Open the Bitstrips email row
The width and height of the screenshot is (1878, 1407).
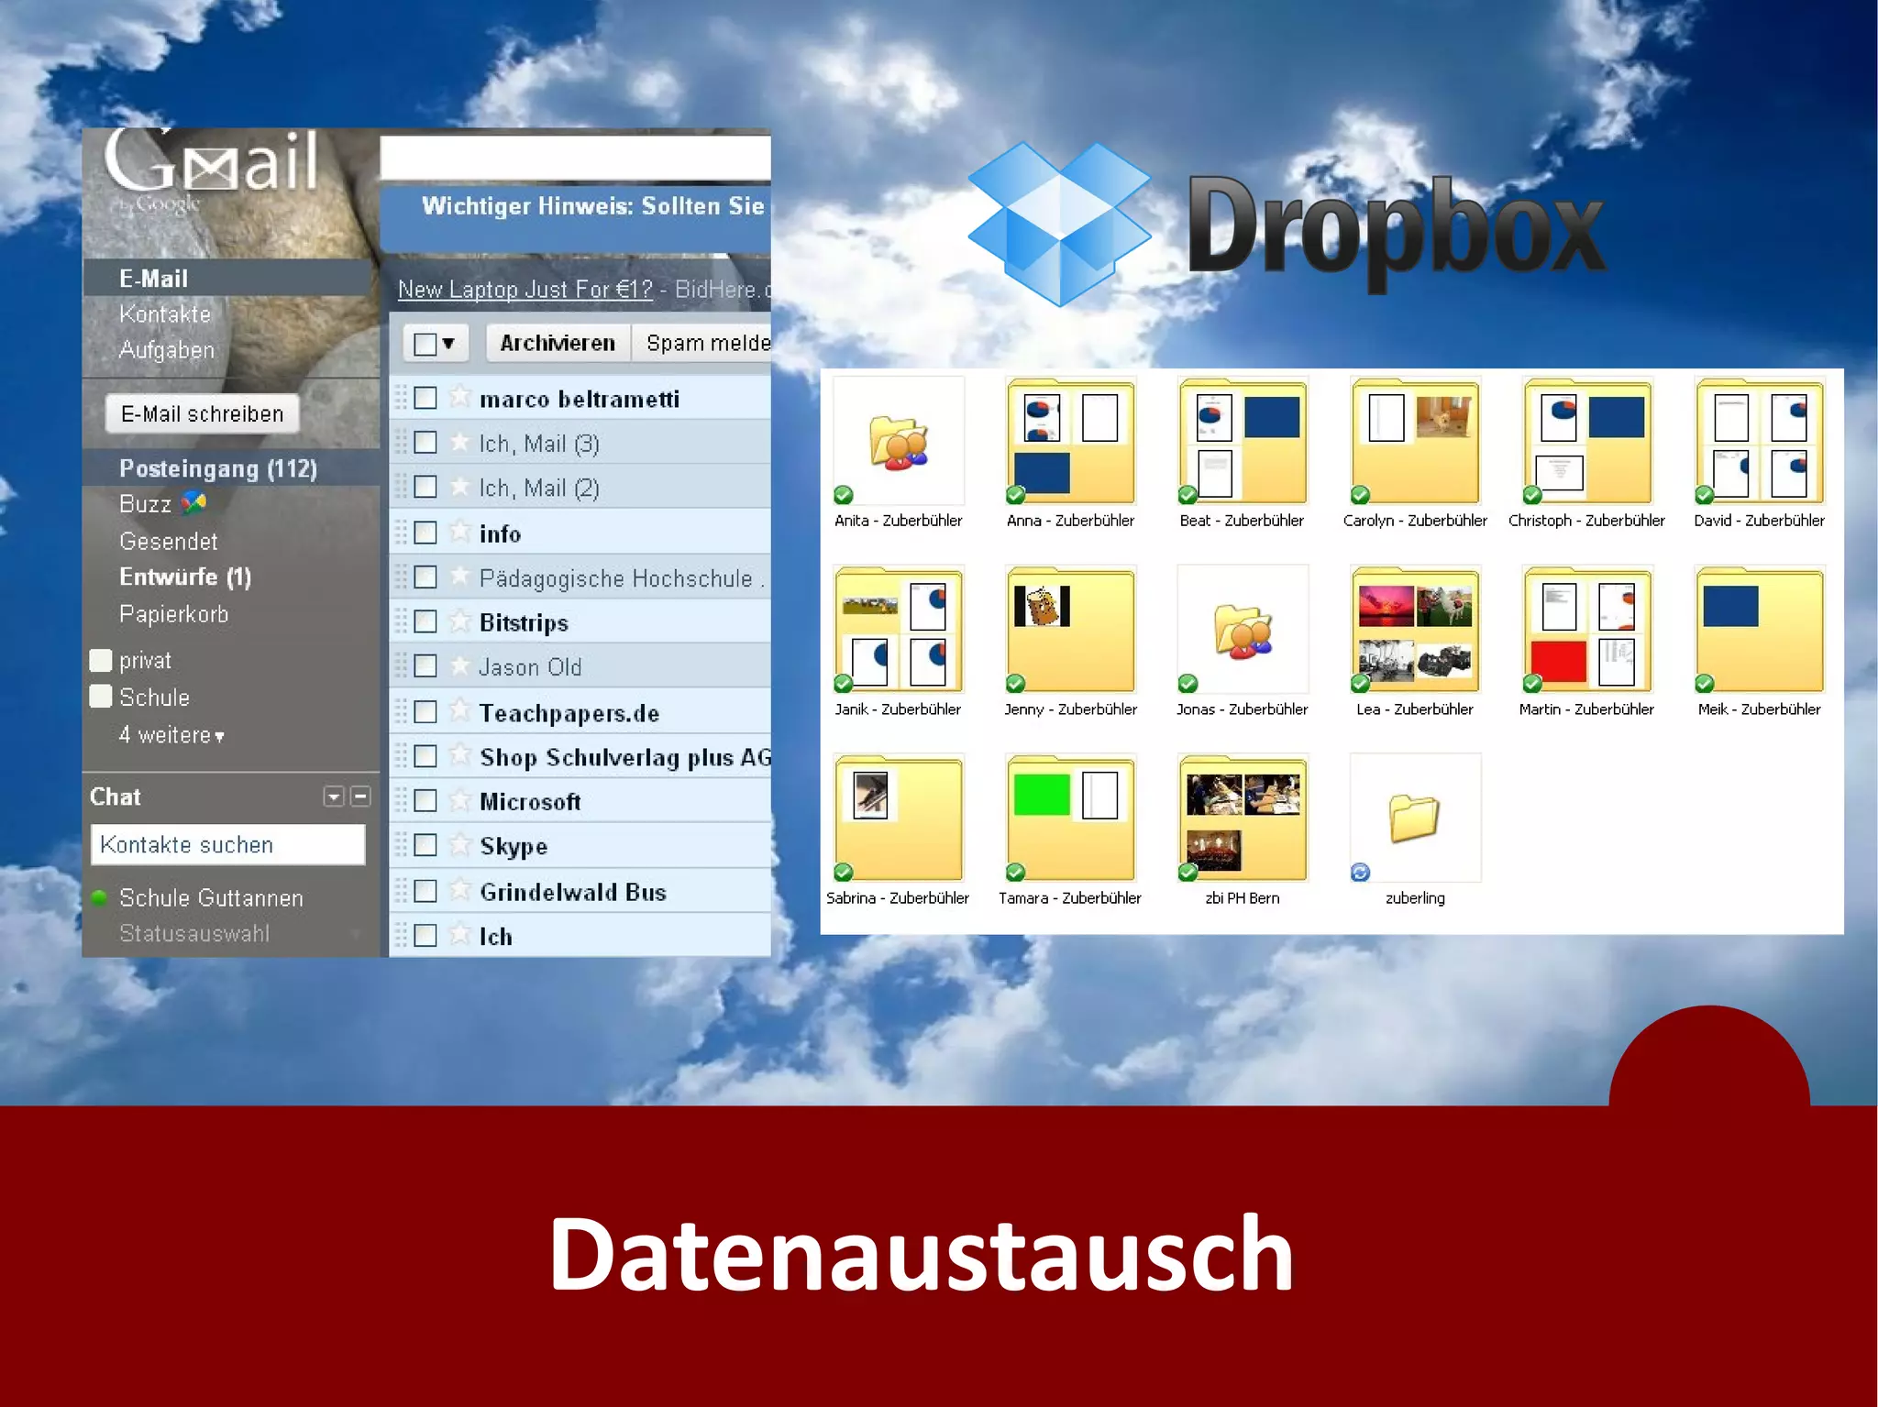coord(580,621)
